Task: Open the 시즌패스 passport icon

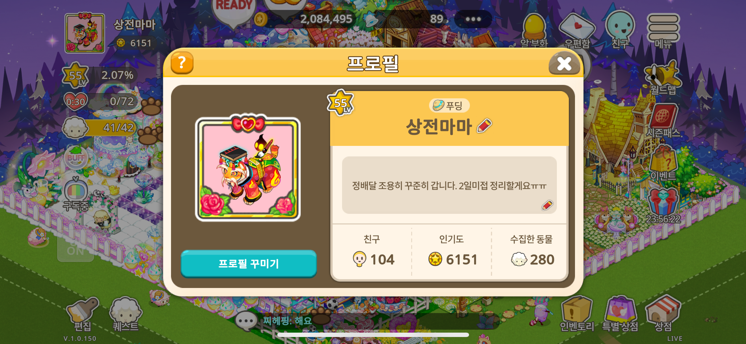Action: (x=663, y=120)
